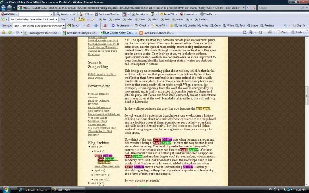309x193 pixels.
Task: Open 'Leash Training, 102' archive link
Action: coord(107,166)
